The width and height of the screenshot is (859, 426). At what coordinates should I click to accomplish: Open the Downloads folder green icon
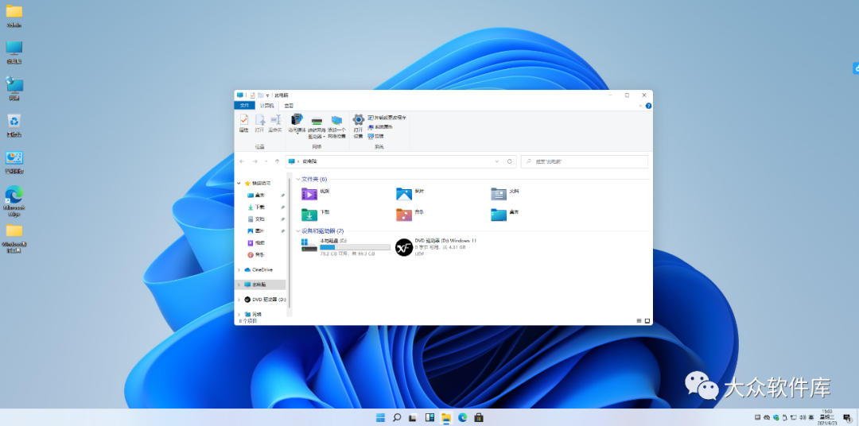[x=309, y=215]
